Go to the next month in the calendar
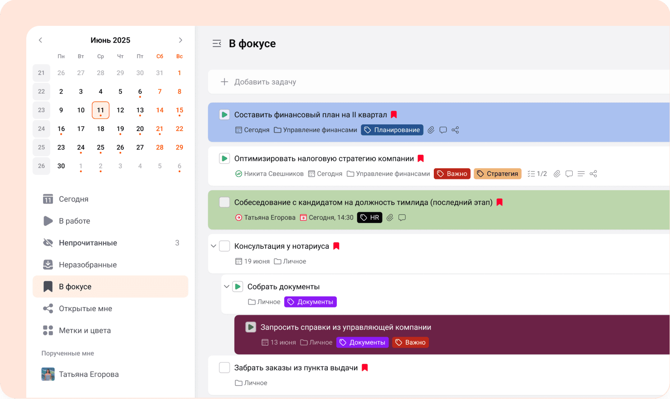This screenshot has height=399, width=670. click(181, 40)
